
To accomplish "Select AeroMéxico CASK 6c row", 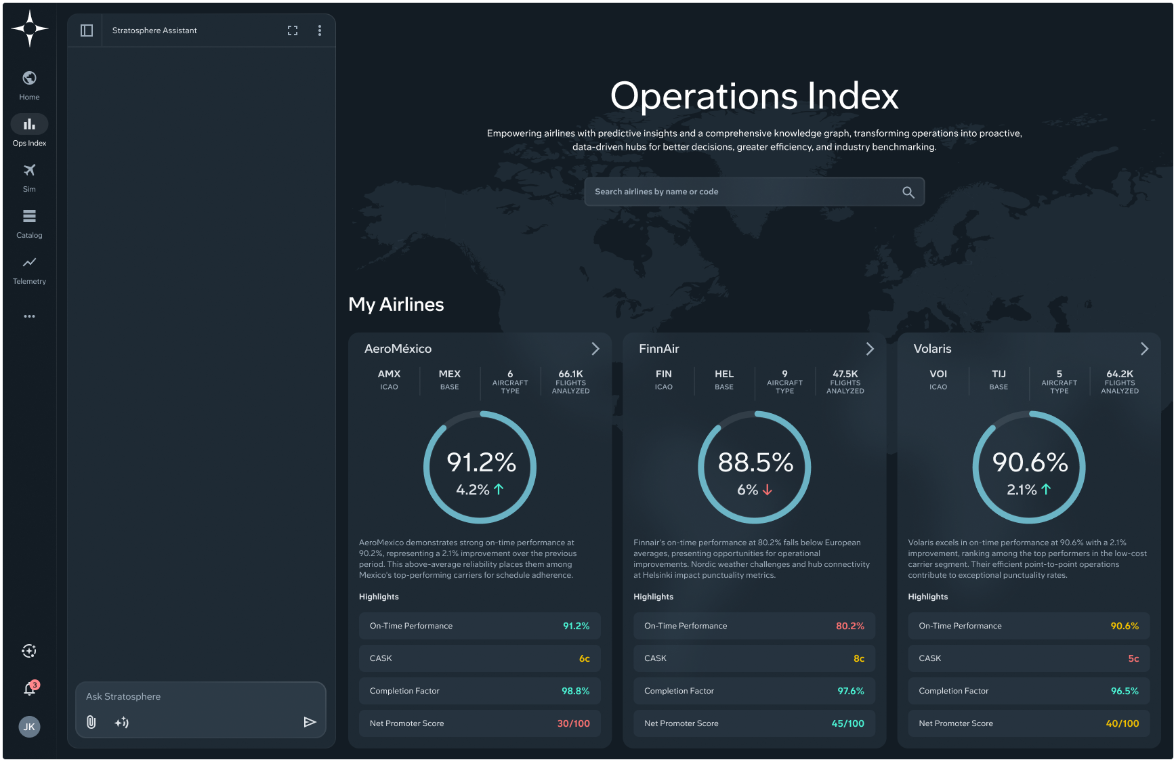I will (x=480, y=658).
